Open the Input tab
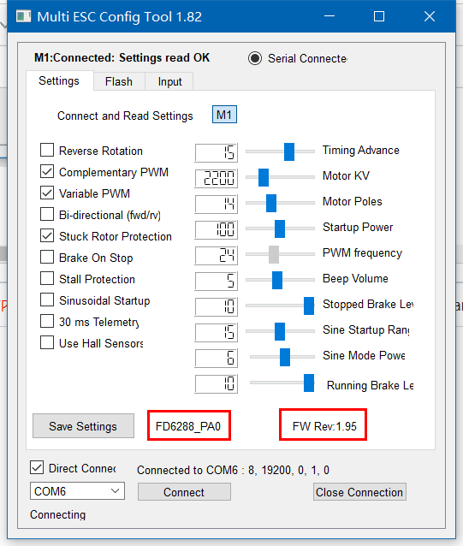 coord(169,81)
